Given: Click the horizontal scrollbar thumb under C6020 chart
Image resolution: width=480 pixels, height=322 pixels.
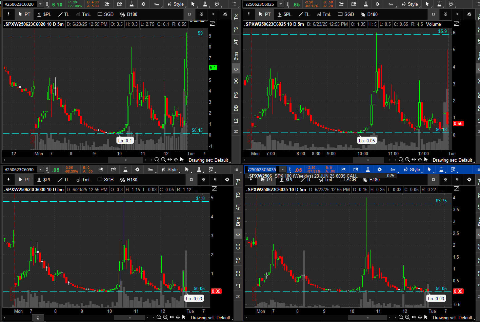Looking at the screenshot, I should [x=125, y=160].
